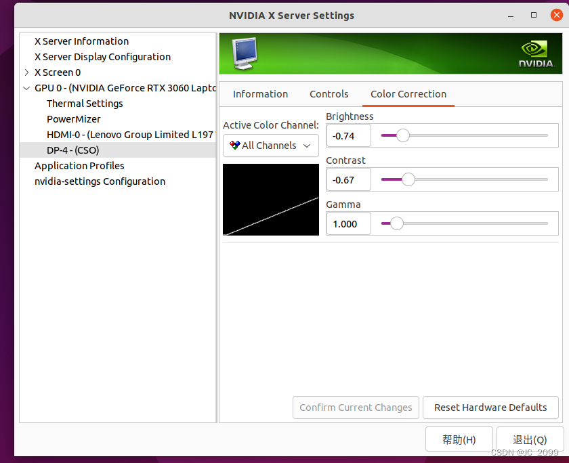This screenshot has height=463, width=569.
Task: Select HDMI-0 Lenovo Group Limited display
Action: [x=131, y=135]
